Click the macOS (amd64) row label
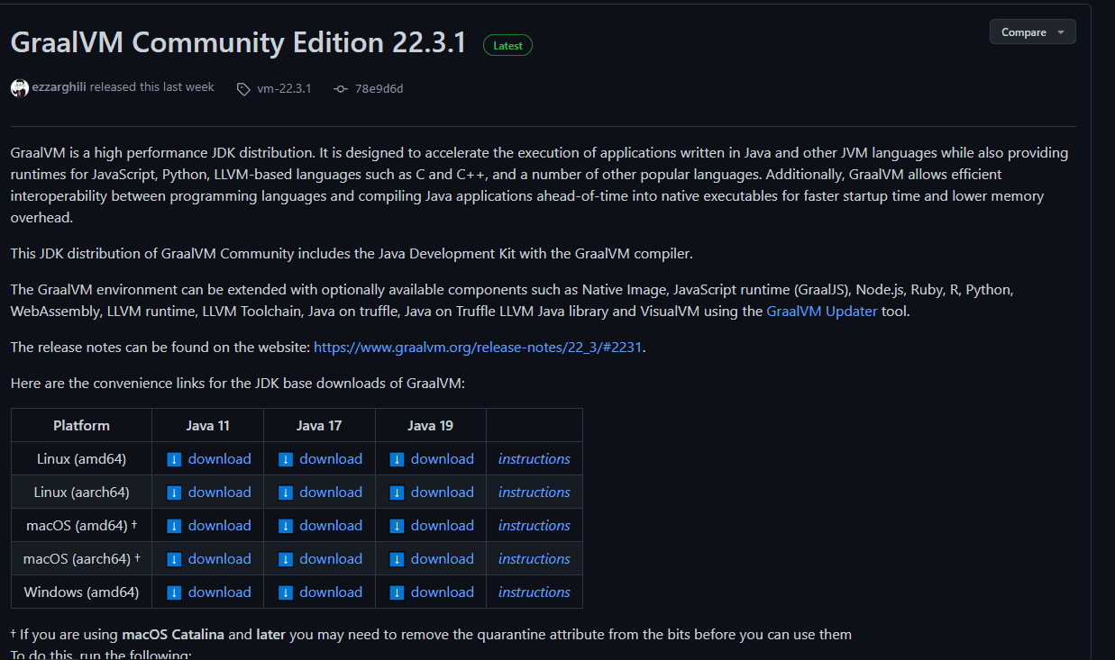This screenshot has width=1115, height=660. [x=81, y=526]
